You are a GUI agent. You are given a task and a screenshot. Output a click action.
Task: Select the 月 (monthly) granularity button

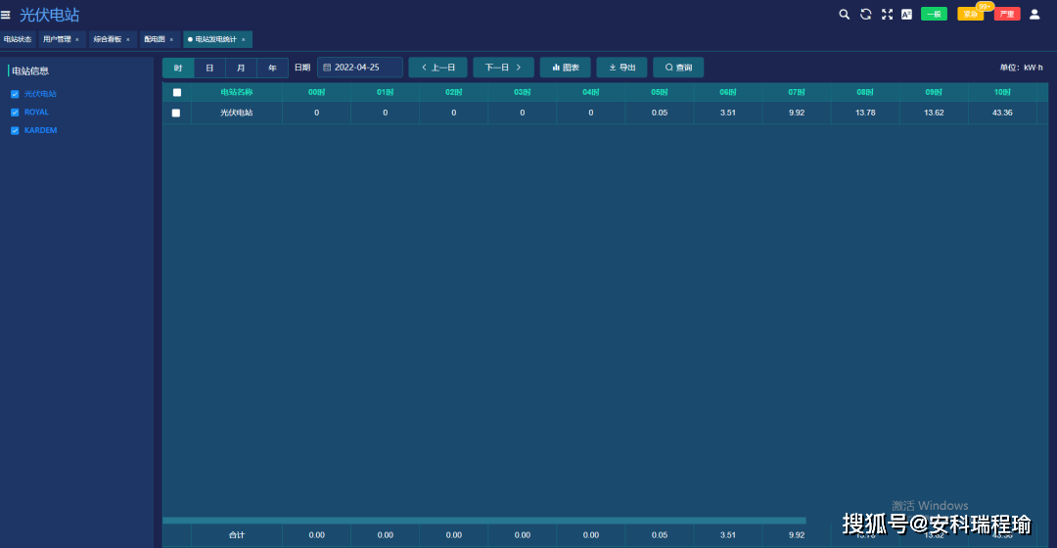tap(242, 68)
